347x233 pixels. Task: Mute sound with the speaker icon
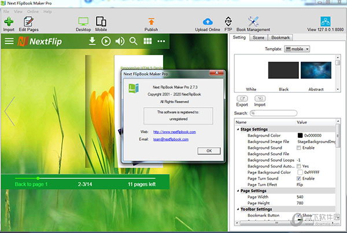120,41
